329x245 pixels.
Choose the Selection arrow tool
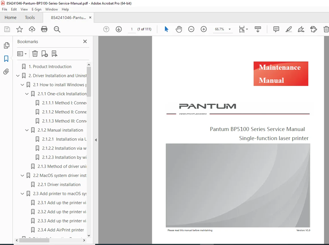(166, 29)
